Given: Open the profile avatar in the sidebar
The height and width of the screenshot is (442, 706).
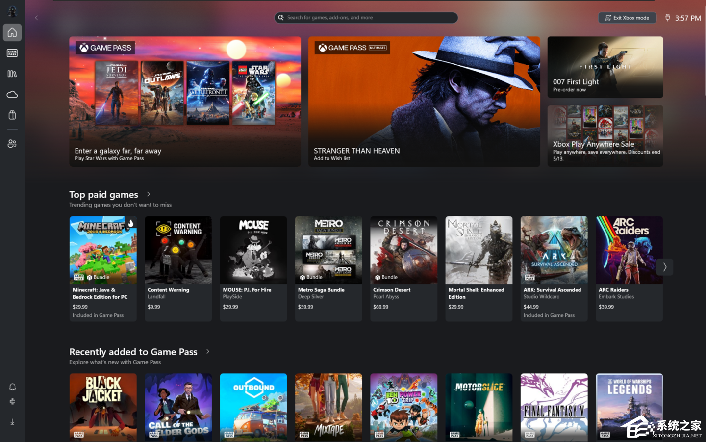Looking at the screenshot, I should tap(12, 11).
